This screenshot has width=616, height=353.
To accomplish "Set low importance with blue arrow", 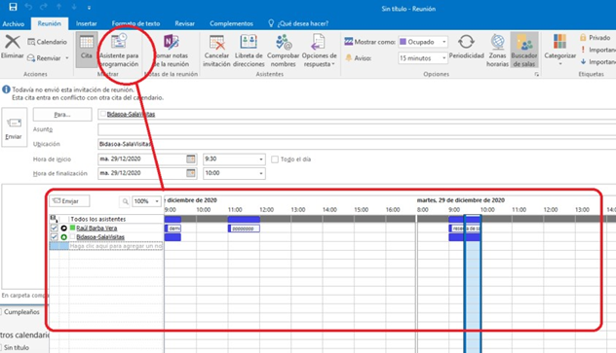I will pos(583,61).
